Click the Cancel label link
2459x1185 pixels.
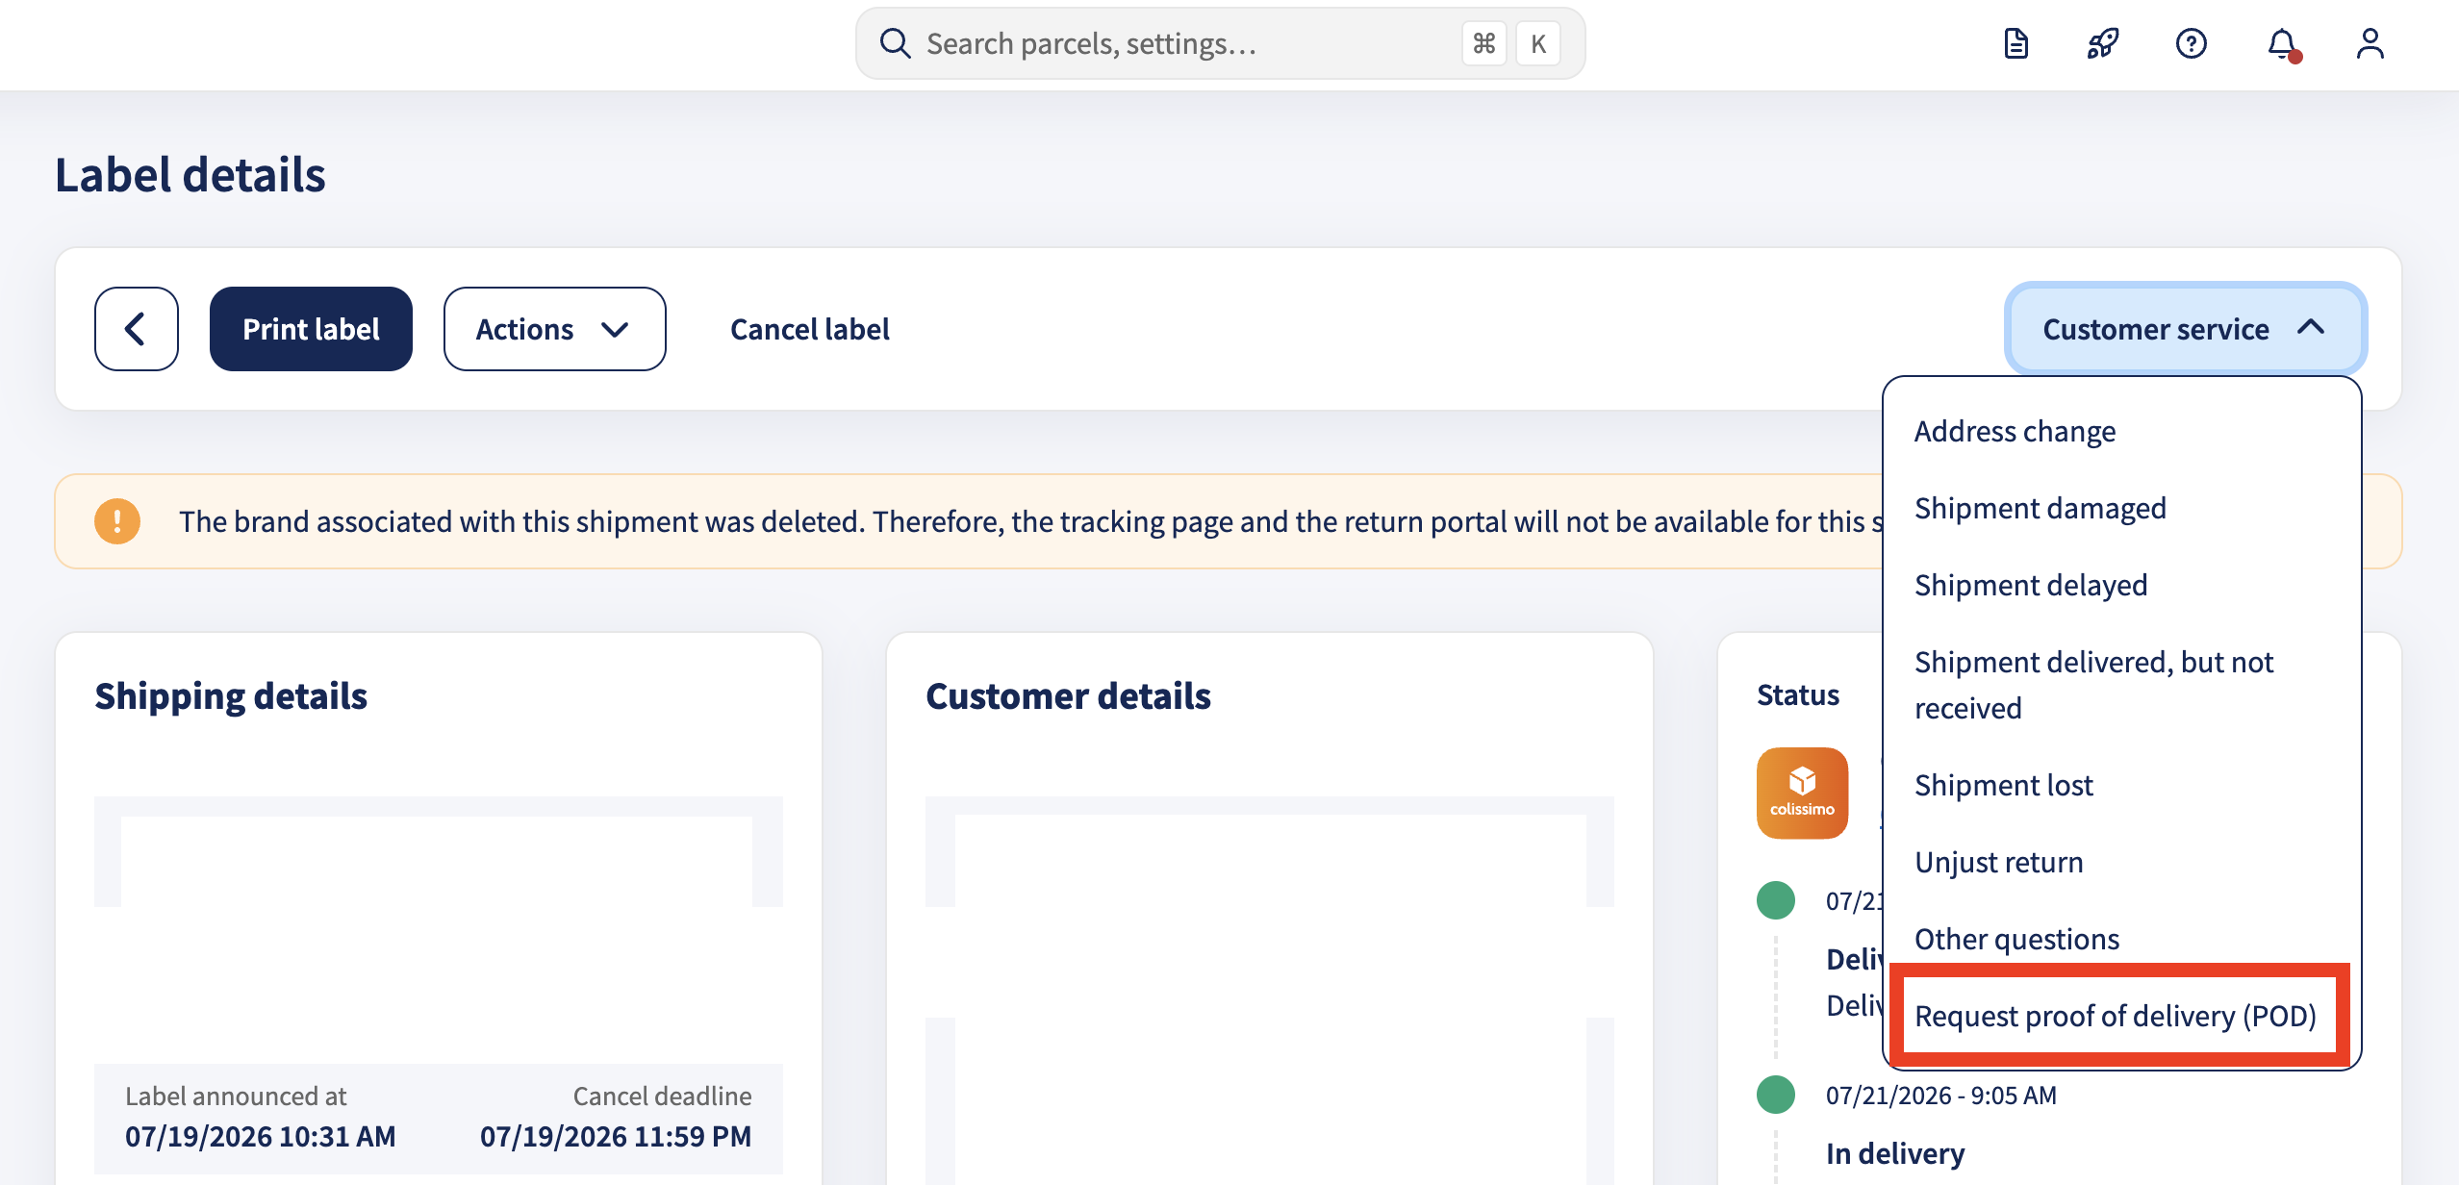coord(810,329)
